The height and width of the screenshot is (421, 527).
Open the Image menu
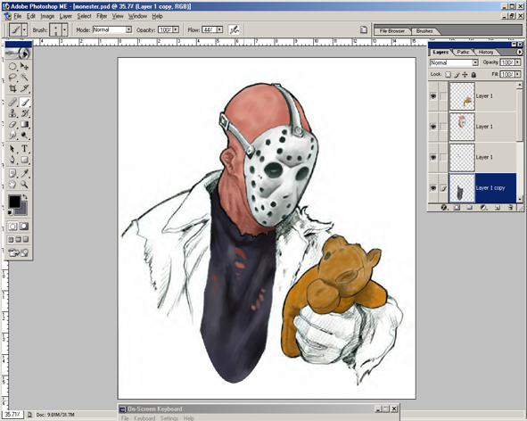47,16
